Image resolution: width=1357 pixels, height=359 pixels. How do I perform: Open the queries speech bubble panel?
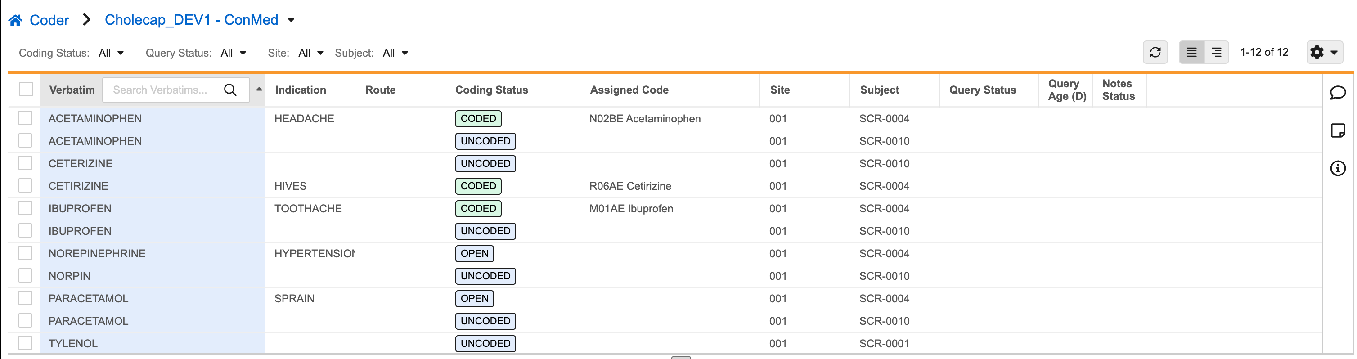point(1338,93)
